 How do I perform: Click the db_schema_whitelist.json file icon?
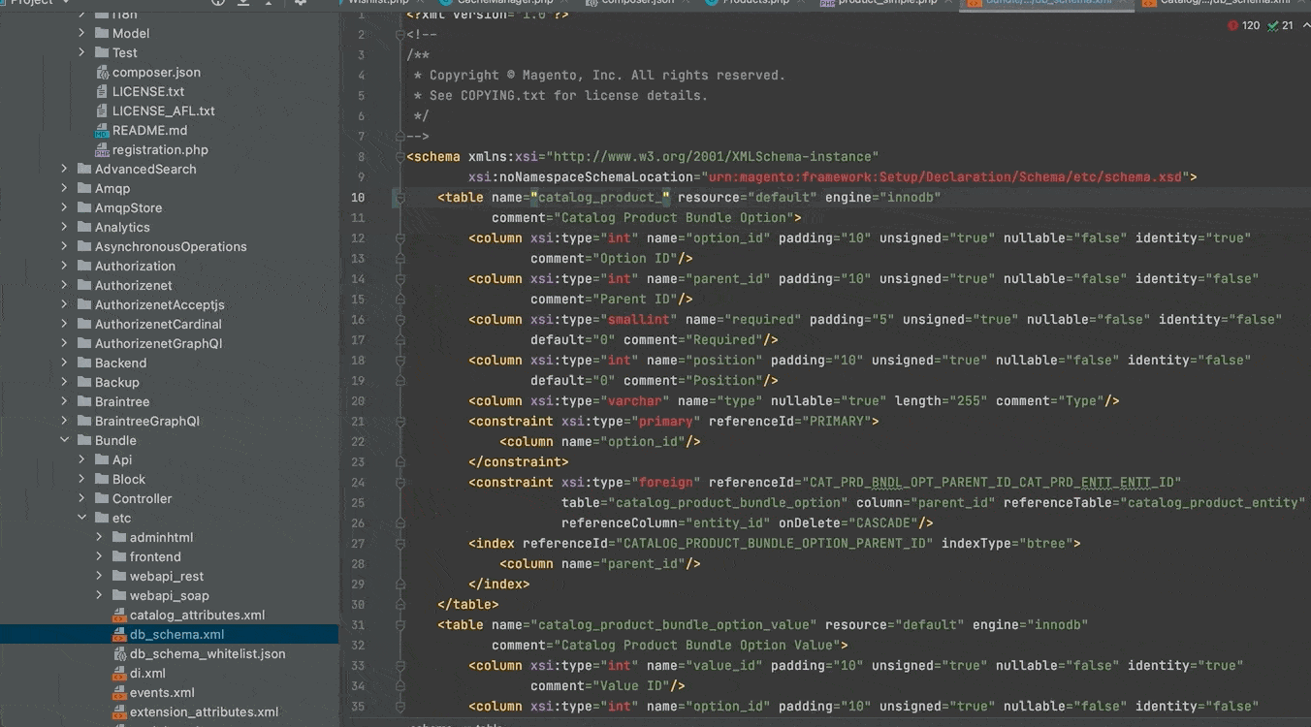pyautogui.click(x=119, y=654)
